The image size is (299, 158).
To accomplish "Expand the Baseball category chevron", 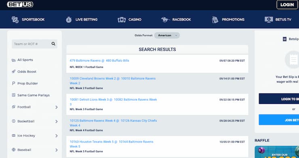I will [57, 150].
